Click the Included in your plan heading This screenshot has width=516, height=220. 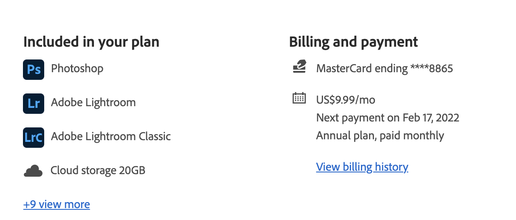(91, 42)
